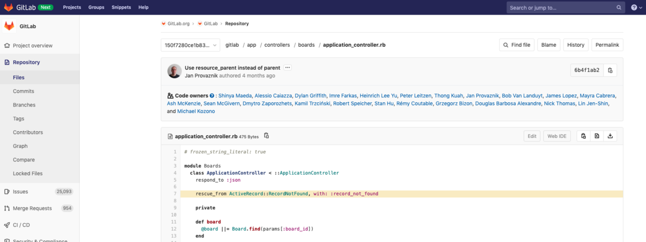
Task: Open Tags in the sidebar
Action: (x=19, y=119)
